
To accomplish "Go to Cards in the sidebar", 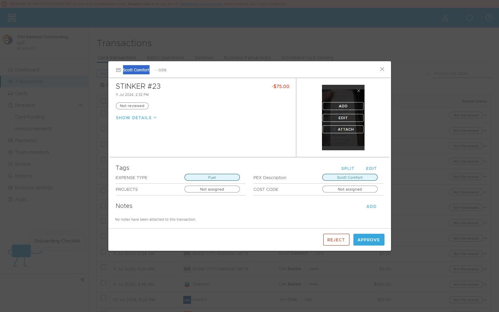I will point(21,93).
